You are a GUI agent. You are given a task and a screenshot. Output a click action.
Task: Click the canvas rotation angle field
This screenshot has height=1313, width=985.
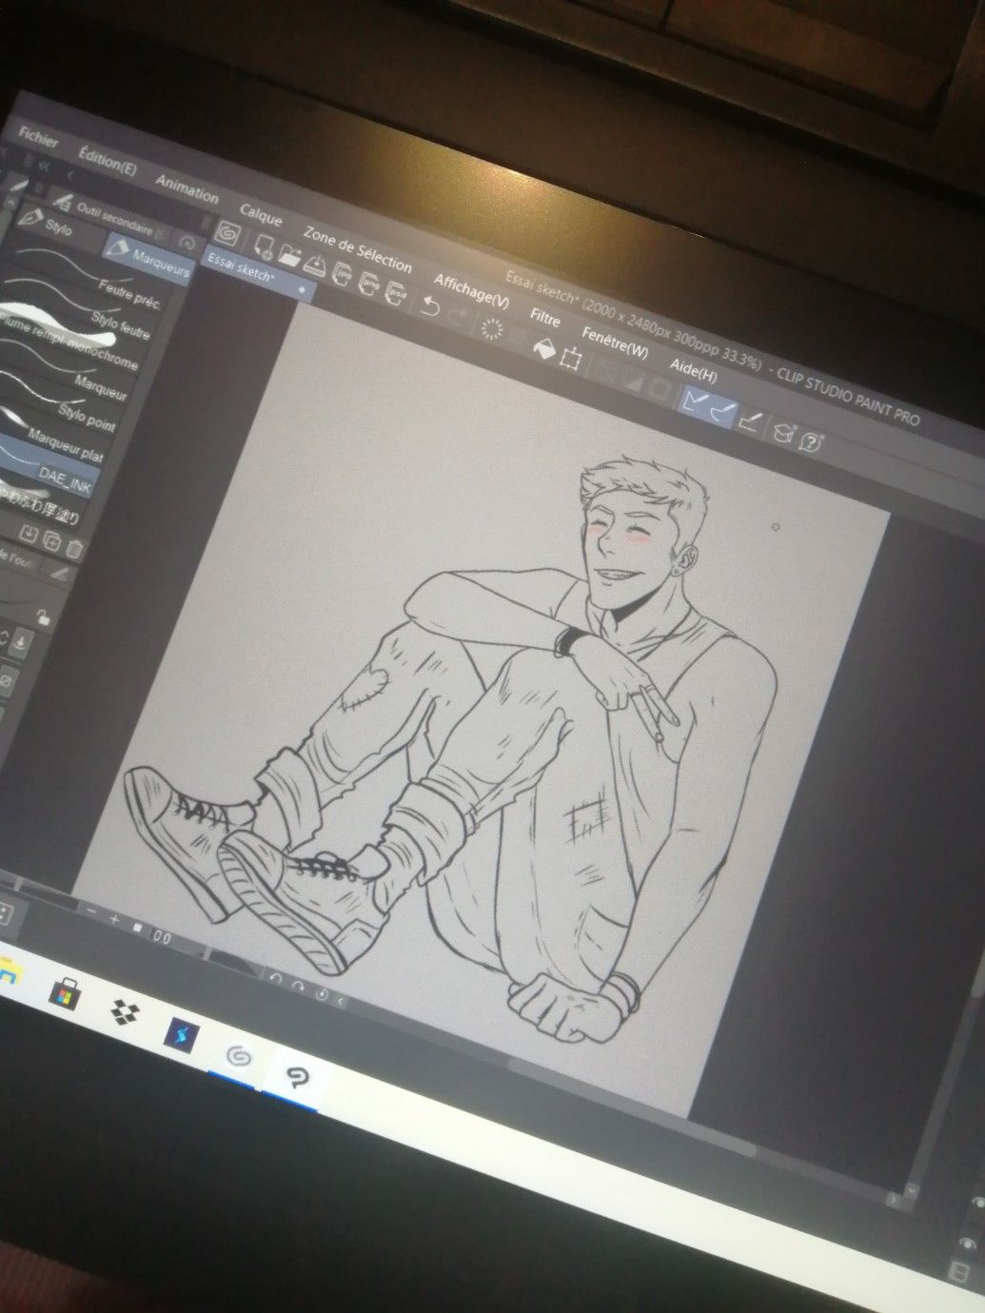pos(161,936)
